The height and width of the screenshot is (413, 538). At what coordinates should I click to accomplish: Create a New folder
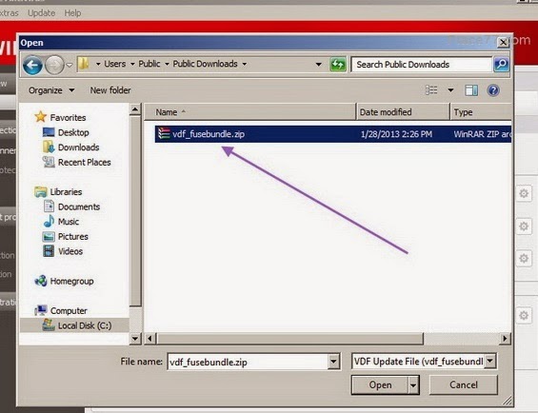tap(110, 90)
